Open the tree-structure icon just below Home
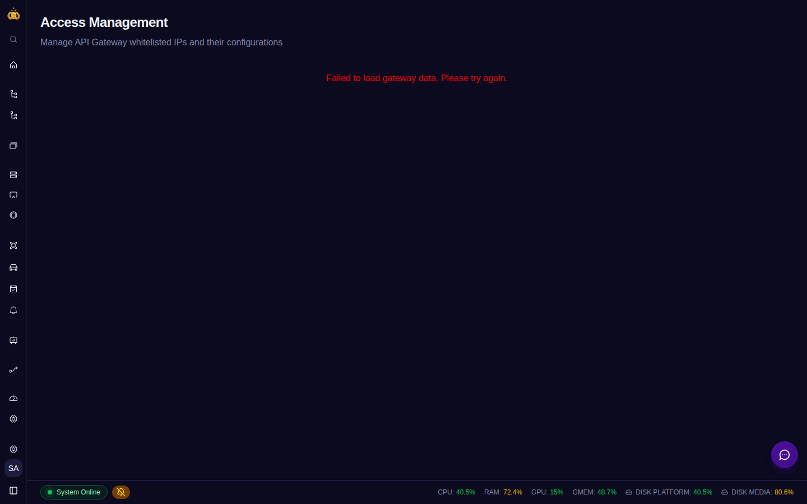Screen dimensions: 807x504 13,94
